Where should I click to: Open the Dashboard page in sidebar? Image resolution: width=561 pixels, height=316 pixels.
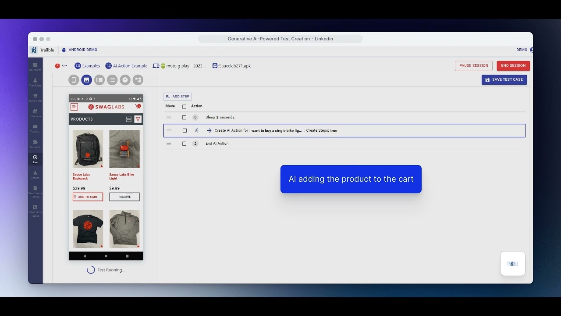(35, 67)
